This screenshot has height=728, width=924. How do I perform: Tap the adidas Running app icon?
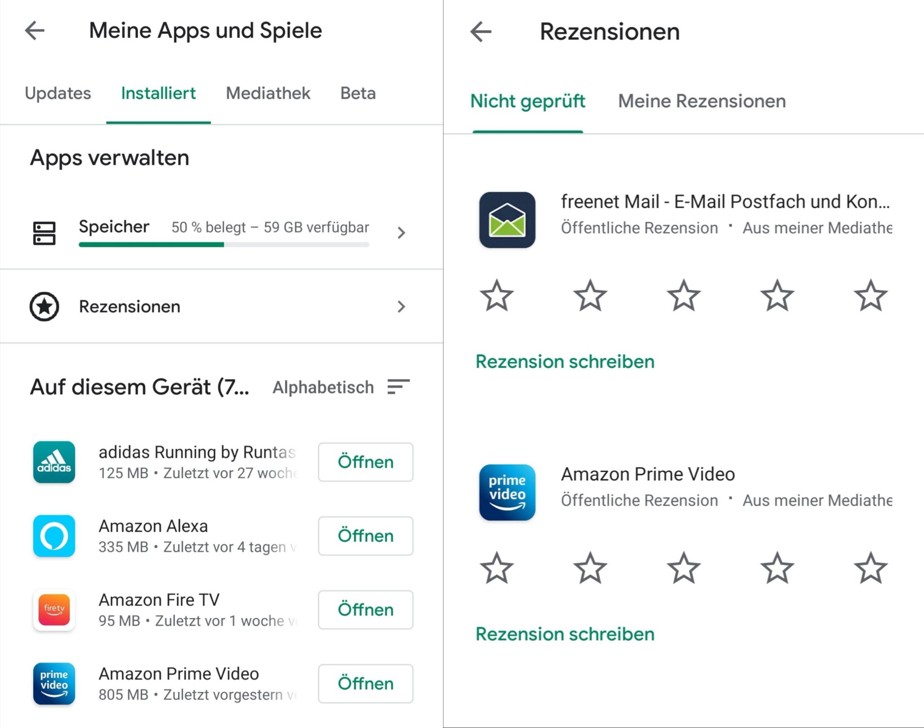(54, 462)
